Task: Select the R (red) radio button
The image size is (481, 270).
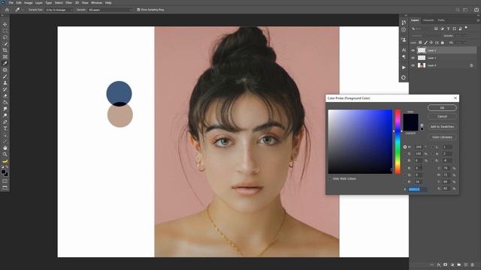Action: pos(405,168)
